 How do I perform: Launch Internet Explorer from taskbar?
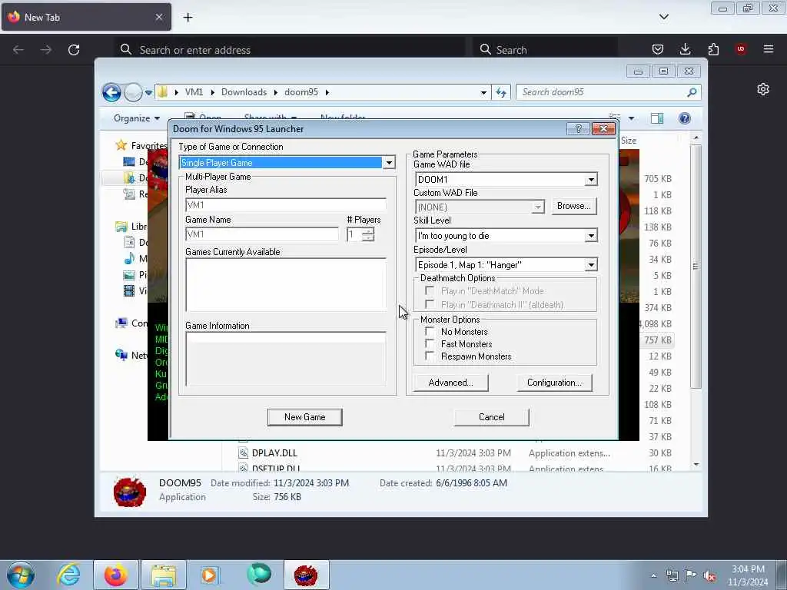[x=68, y=575]
